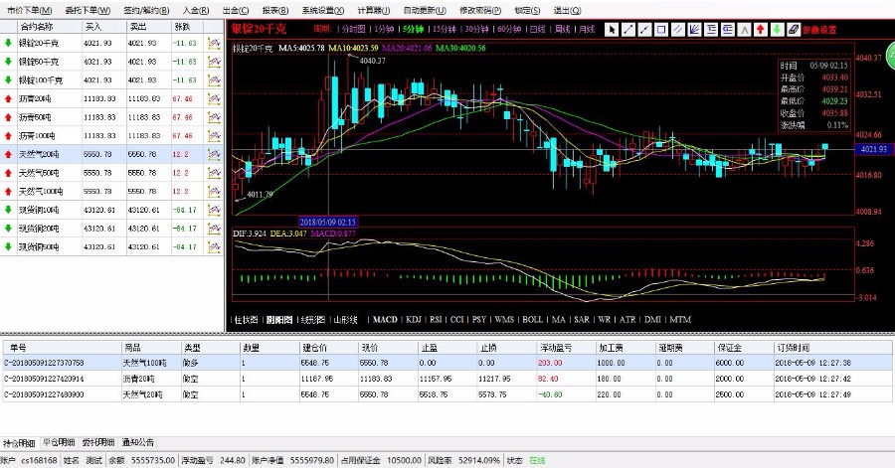Open chart icon for 现货铜20吨 row

pyautogui.click(x=214, y=228)
